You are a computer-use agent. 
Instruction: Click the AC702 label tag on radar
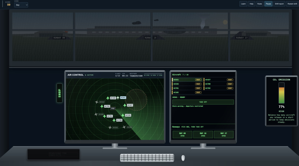(x=107, y=106)
